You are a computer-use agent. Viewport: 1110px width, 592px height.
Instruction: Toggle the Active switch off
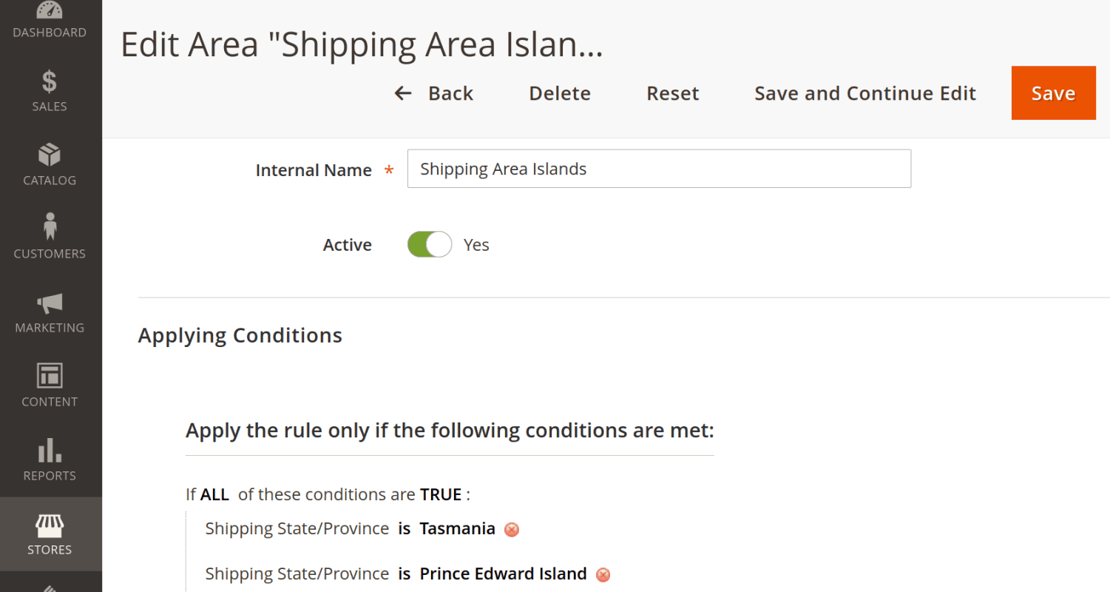430,244
